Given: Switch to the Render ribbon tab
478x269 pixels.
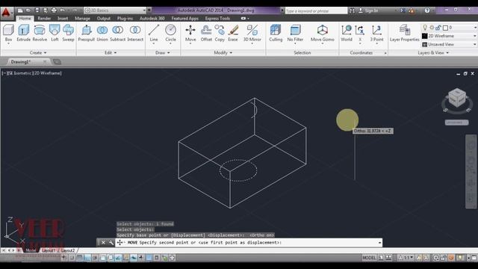Looking at the screenshot, I should click(x=44, y=18).
